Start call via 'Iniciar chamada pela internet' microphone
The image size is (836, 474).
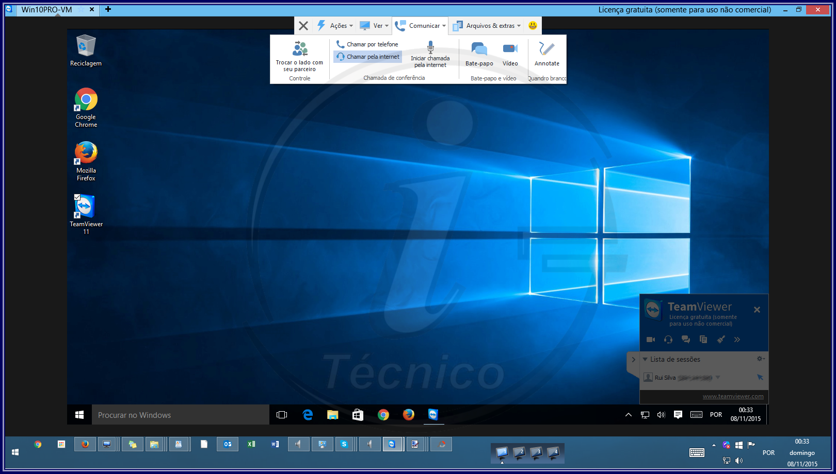point(430,48)
